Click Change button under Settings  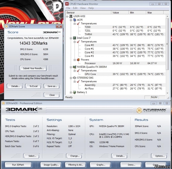point(75,156)
